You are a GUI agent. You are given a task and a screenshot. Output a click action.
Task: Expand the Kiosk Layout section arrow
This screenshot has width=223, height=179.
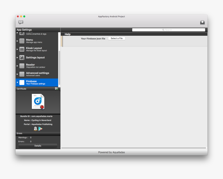17,49
